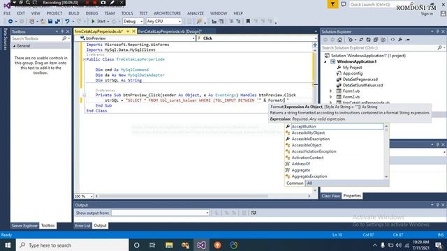
Task: Switch to the Error List tab
Action: (x=82, y=226)
